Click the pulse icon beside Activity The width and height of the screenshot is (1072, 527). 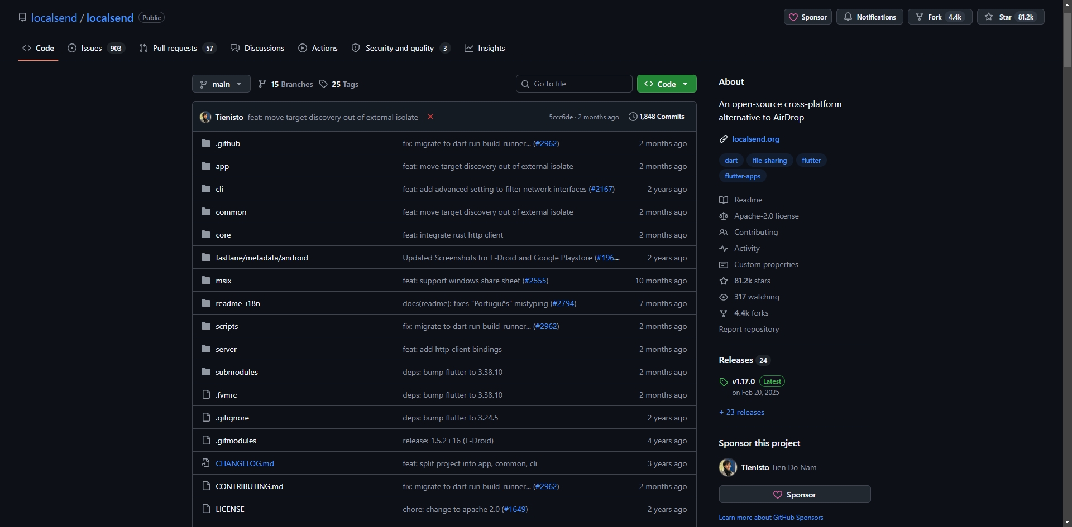pyautogui.click(x=724, y=248)
